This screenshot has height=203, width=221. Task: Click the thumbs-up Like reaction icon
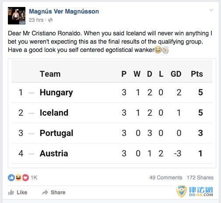point(11,178)
